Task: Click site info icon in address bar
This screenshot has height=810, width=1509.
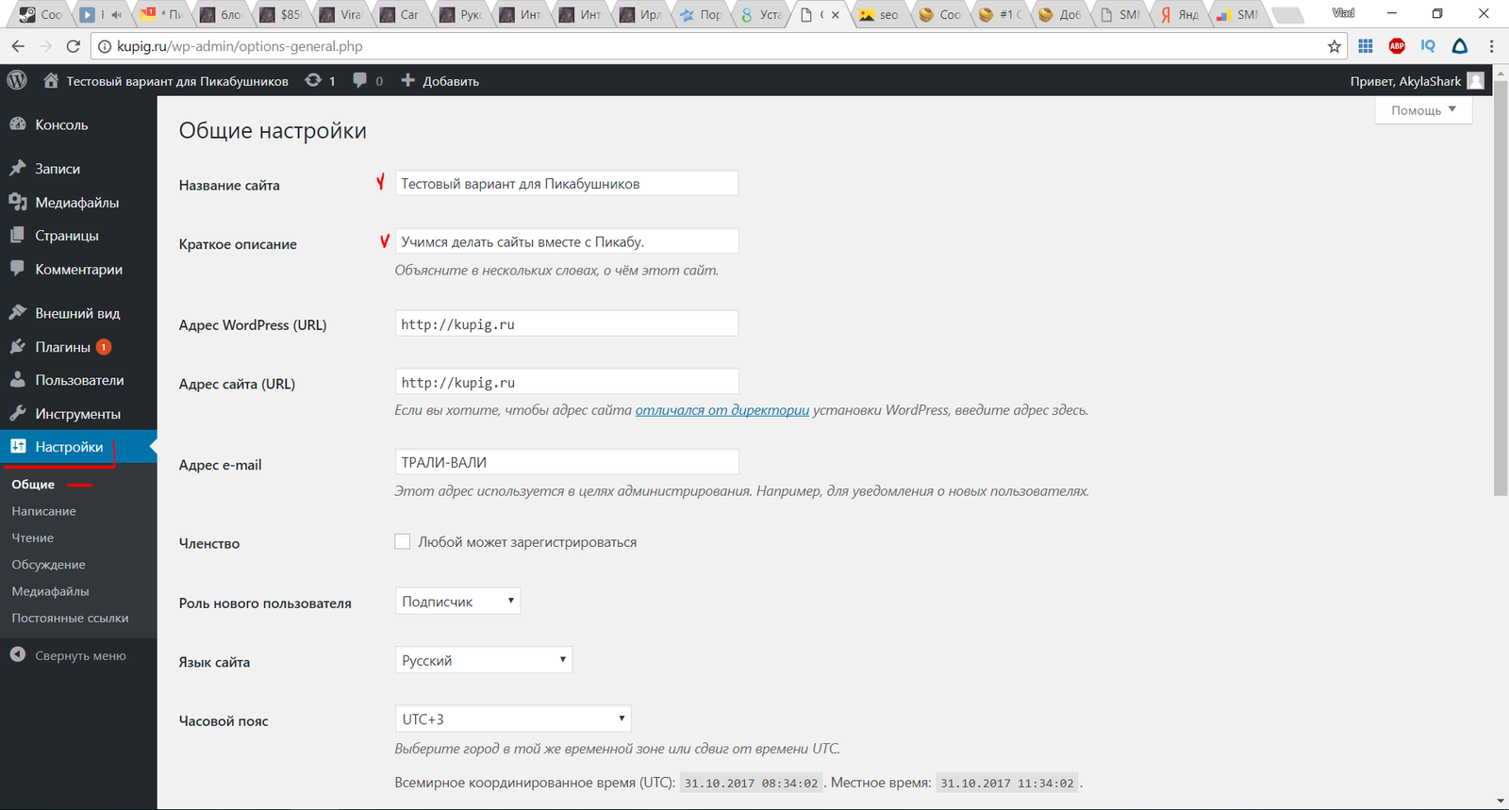Action: click(x=105, y=46)
